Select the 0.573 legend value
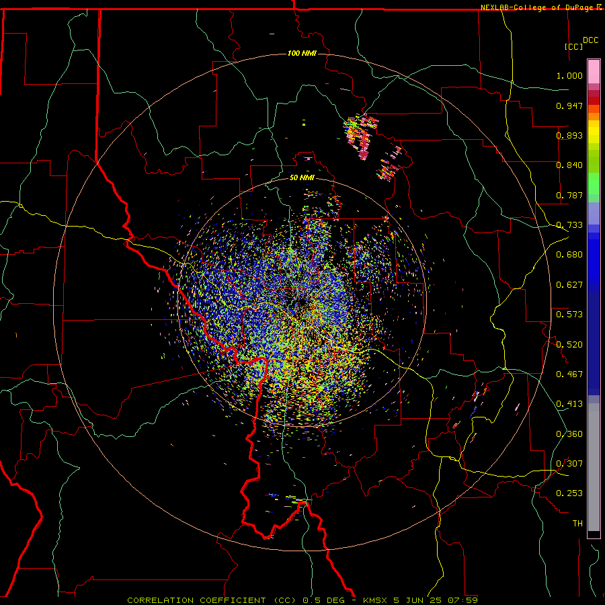Image resolution: width=605 pixels, height=605 pixels. pyautogui.click(x=569, y=315)
